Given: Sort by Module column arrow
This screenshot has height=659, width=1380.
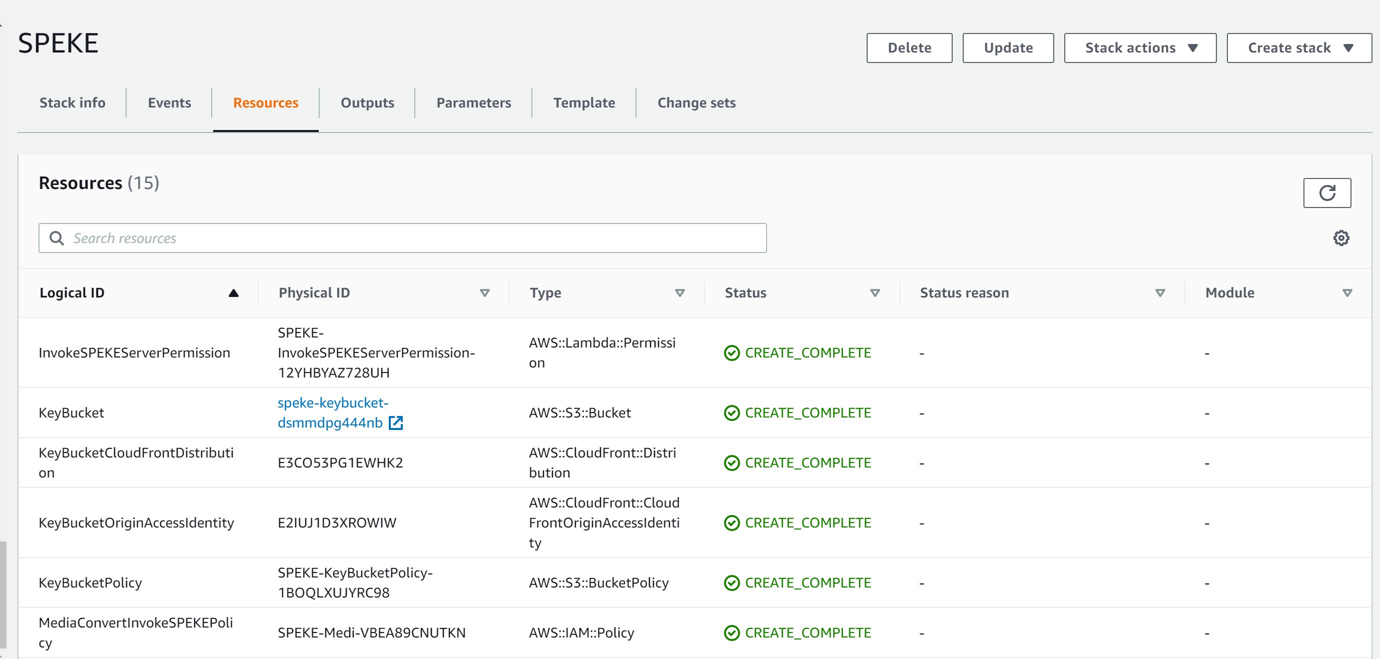Looking at the screenshot, I should point(1347,293).
